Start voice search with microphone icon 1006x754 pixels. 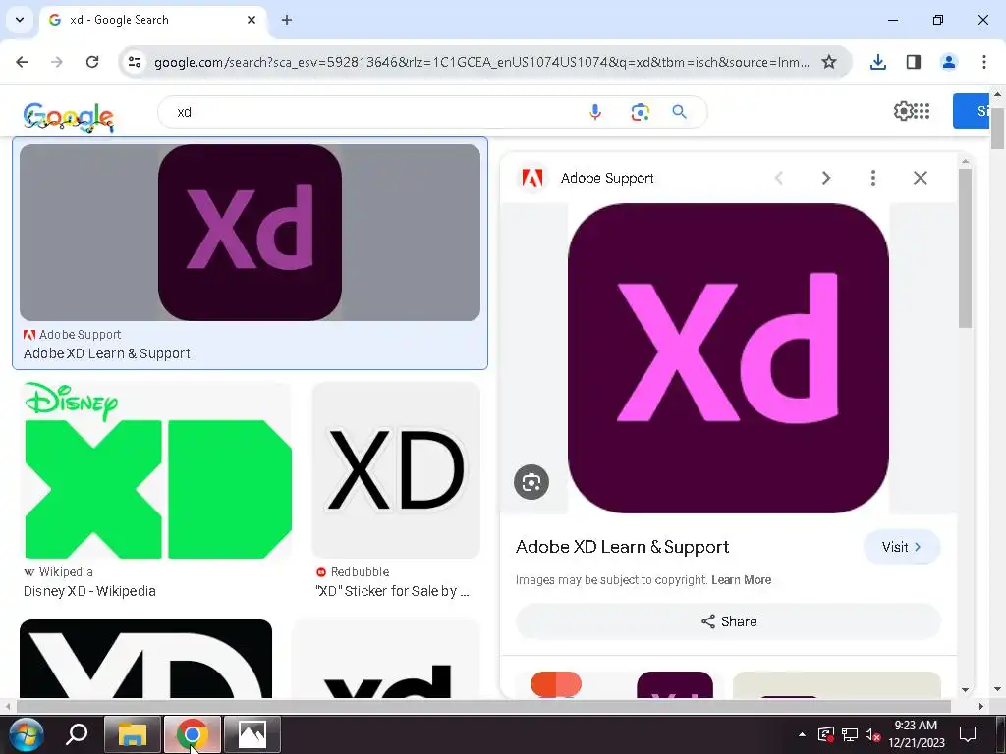click(595, 112)
